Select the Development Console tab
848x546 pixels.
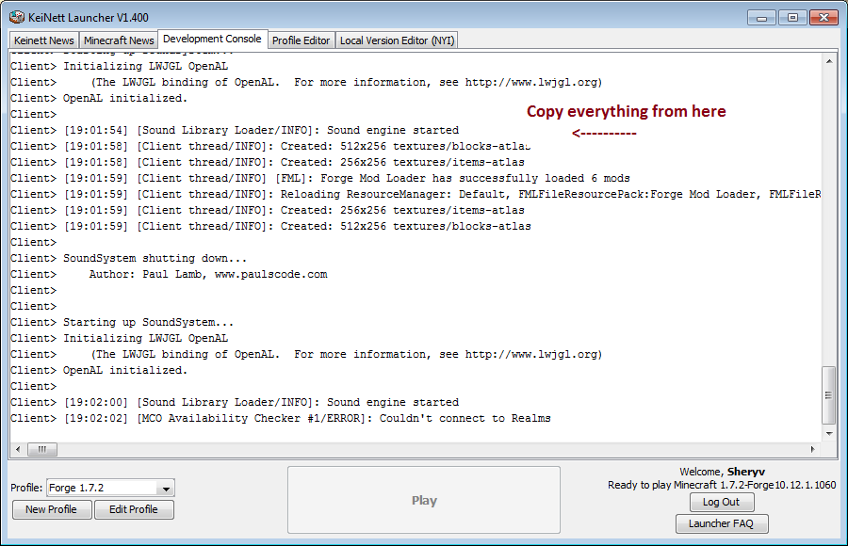click(x=212, y=39)
